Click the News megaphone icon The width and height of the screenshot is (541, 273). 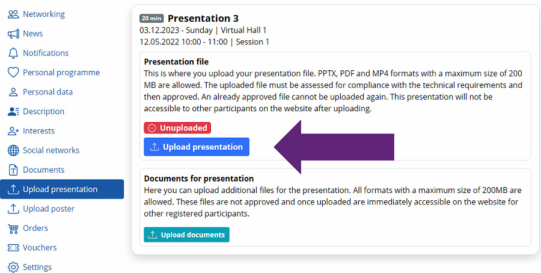pyautogui.click(x=13, y=34)
